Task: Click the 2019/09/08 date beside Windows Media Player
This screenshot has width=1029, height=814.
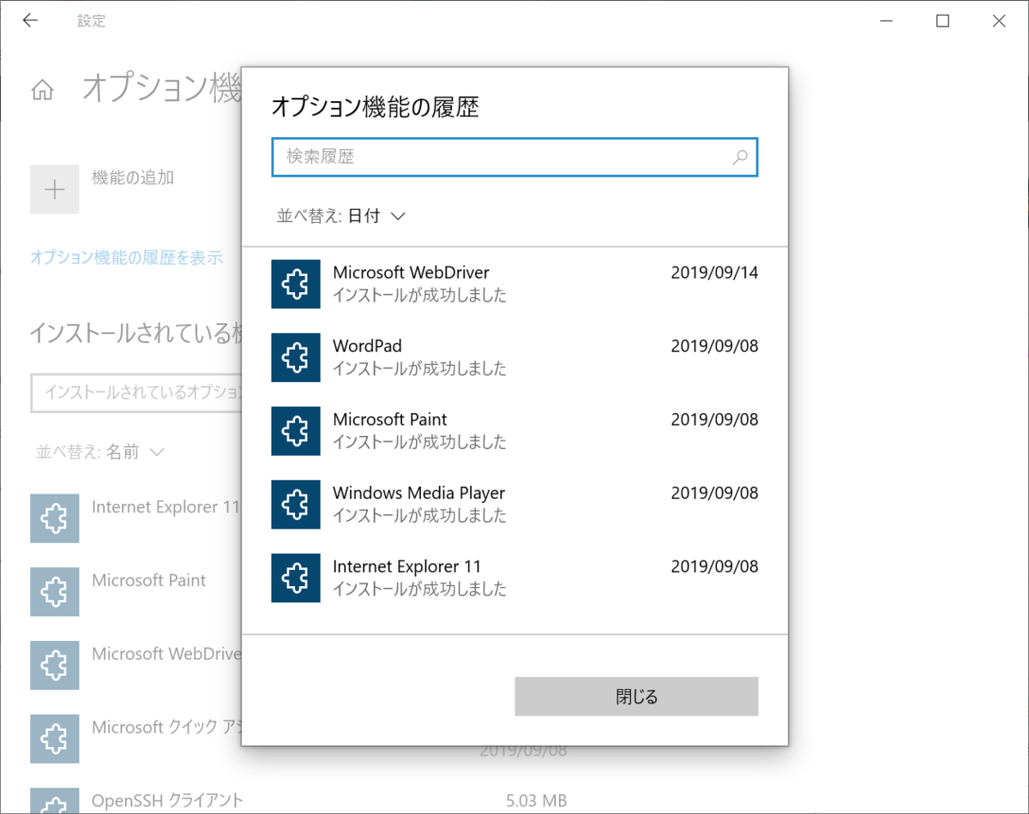Action: click(x=714, y=494)
